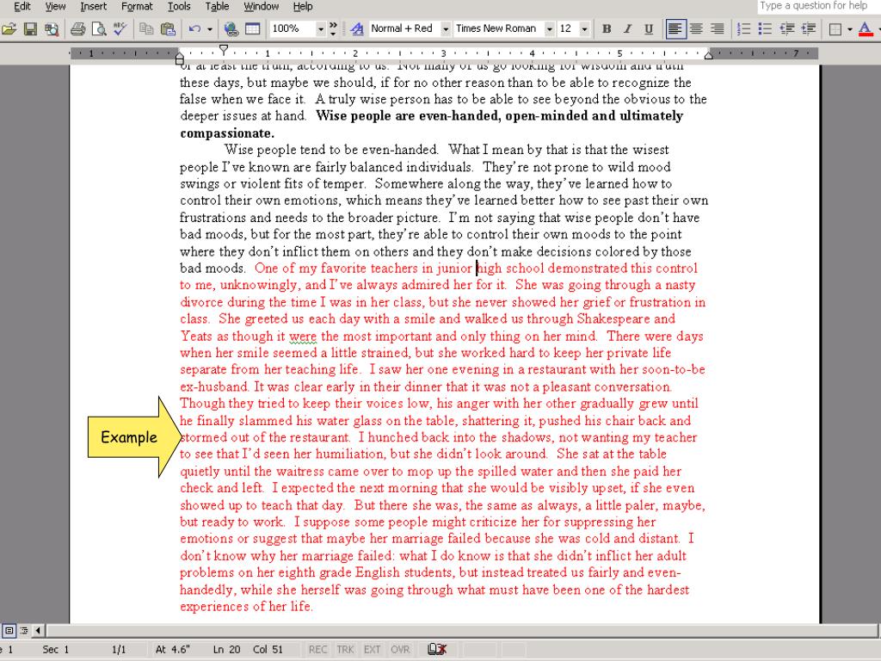Open the Styles and Formatting pane icon
This screenshot has height=661, width=881.
[x=357, y=28]
